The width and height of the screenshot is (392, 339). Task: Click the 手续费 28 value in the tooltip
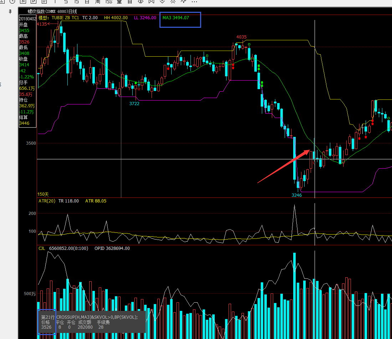tap(101, 327)
